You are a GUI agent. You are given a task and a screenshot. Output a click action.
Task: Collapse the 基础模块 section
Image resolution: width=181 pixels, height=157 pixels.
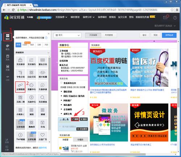[x=49, y=53]
